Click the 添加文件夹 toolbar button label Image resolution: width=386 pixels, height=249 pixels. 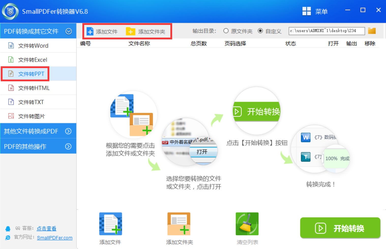[x=152, y=32]
